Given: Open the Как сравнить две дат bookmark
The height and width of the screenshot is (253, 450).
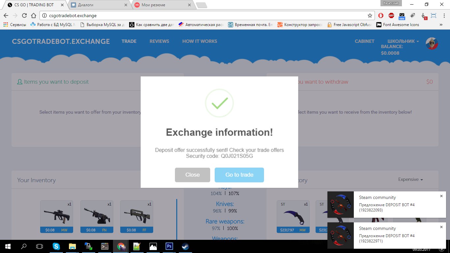Looking at the screenshot, I should 151,25.
